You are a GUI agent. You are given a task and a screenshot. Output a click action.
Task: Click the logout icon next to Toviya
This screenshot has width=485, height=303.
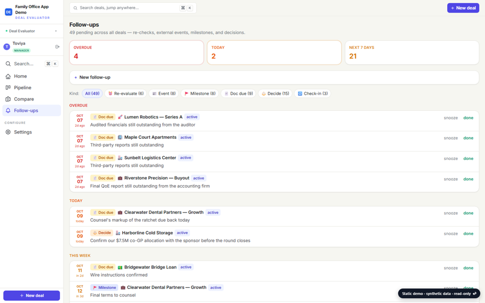pos(57,47)
